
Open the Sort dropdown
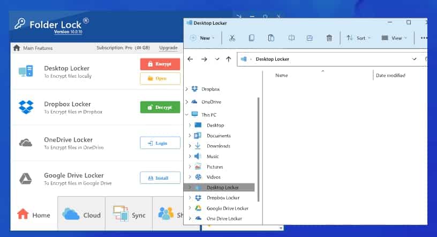pyautogui.click(x=358, y=38)
